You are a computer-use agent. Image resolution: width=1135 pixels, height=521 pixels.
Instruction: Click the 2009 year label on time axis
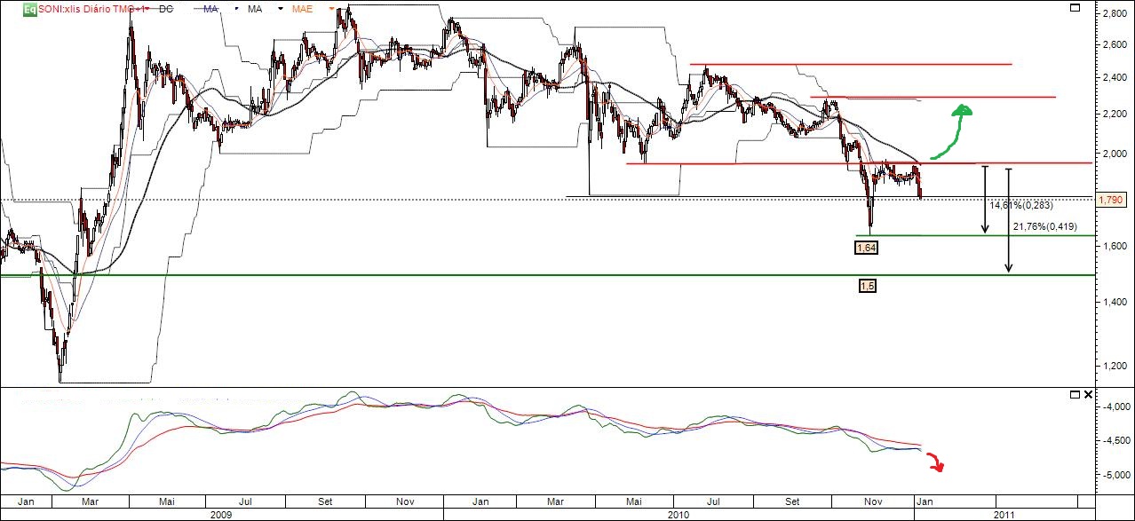[221, 514]
